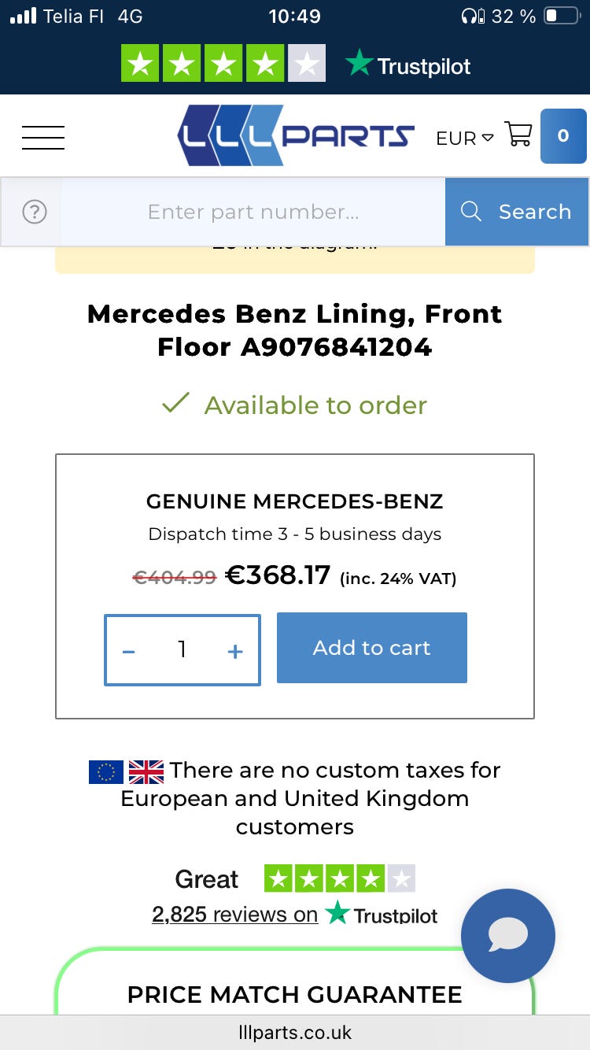Open the live chat bubble
The width and height of the screenshot is (590, 1050).
pyautogui.click(x=507, y=936)
